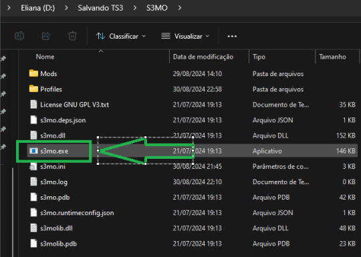
Task: Click the Mods date 29/08/2024 14:10
Action: pyautogui.click(x=197, y=74)
